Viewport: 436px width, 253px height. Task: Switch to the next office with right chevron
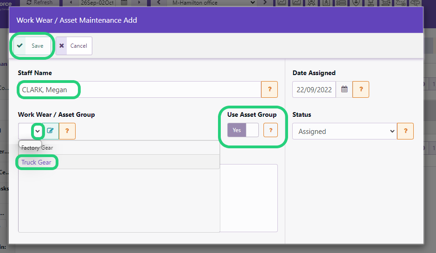(265, 3)
